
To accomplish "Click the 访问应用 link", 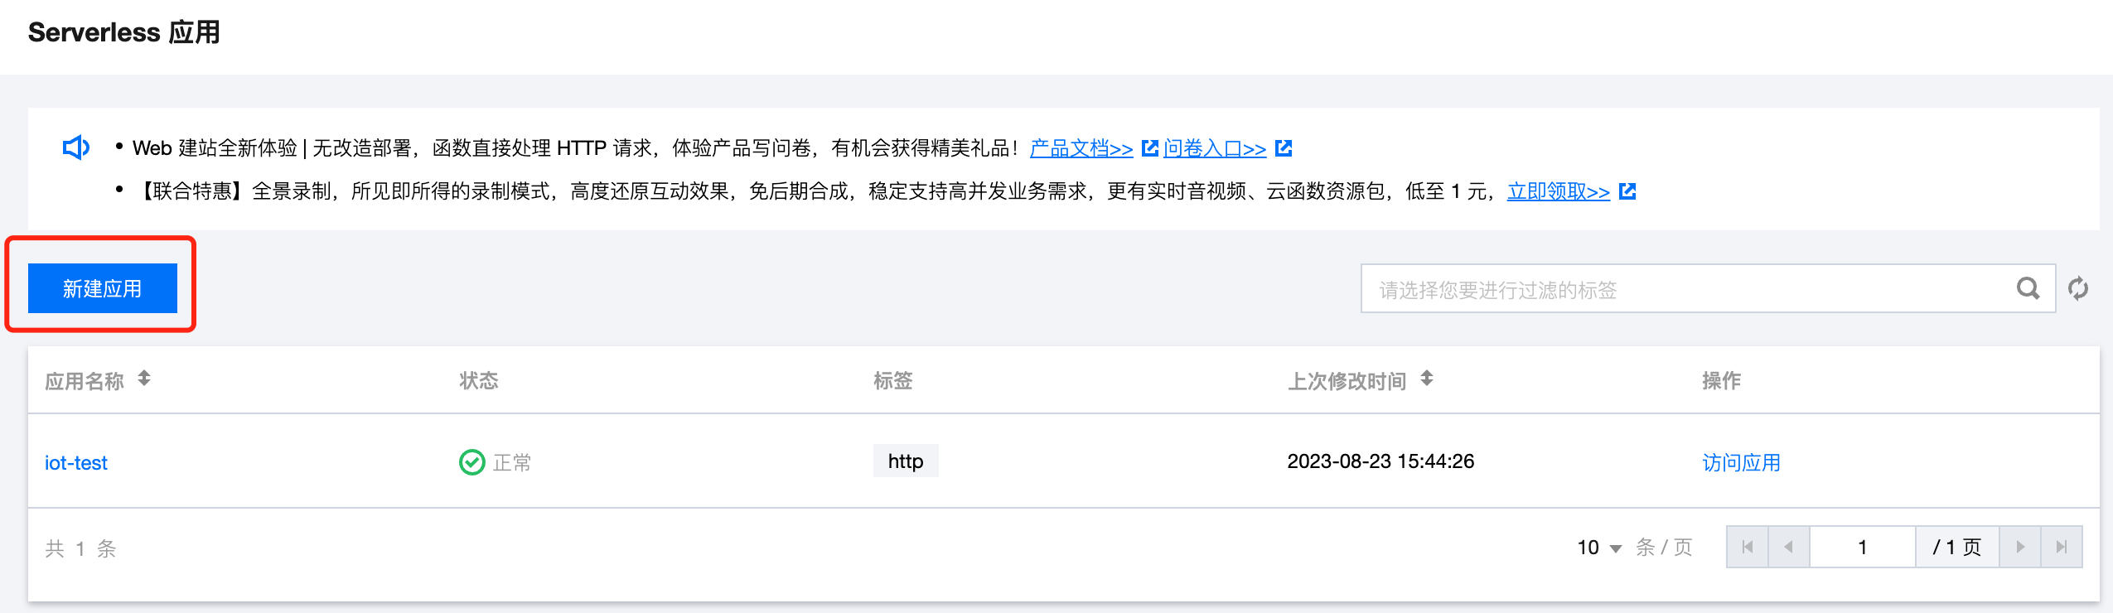I will click(x=1741, y=462).
